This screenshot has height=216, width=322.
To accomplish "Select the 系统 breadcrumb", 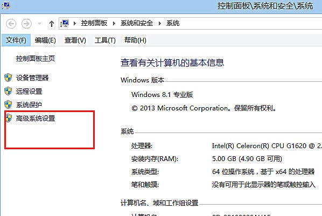I will click(x=173, y=23).
